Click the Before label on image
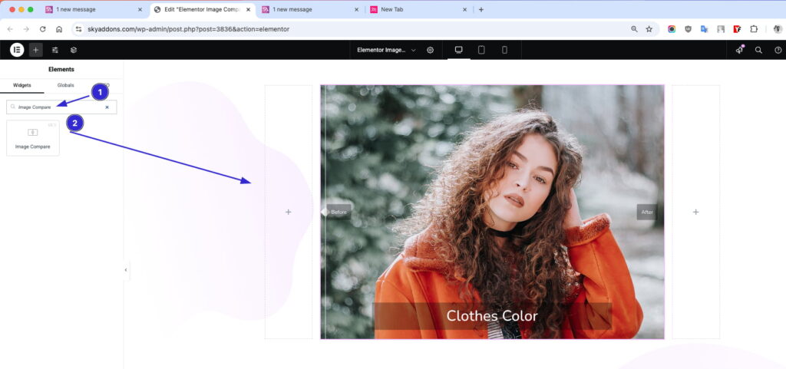 pyautogui.click(x=339, y=213)
